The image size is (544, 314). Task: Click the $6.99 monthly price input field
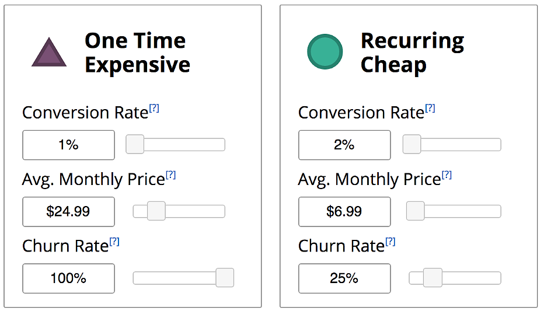(x=344, y=212)
